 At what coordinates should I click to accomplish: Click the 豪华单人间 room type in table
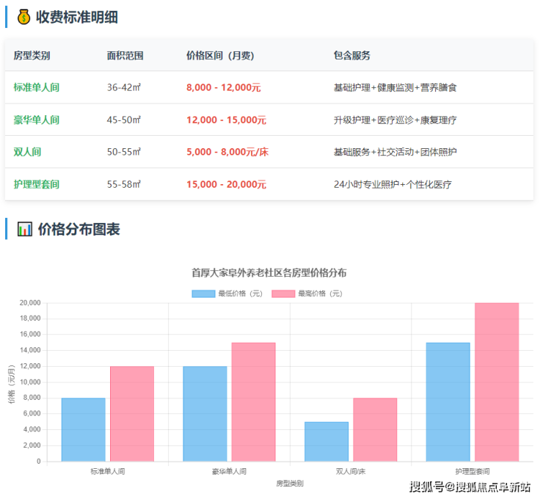[36, 120]
